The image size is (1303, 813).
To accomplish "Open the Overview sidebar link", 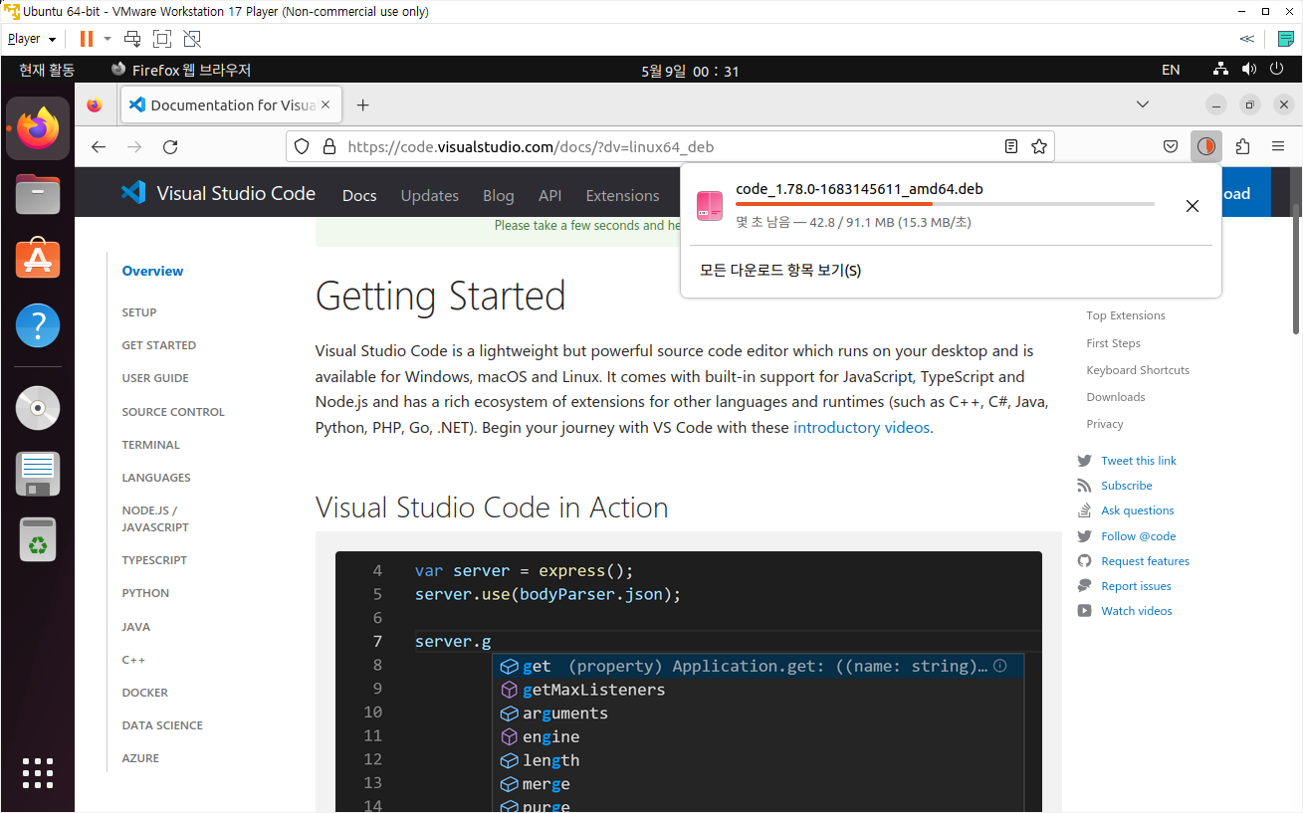I will 152,271.
